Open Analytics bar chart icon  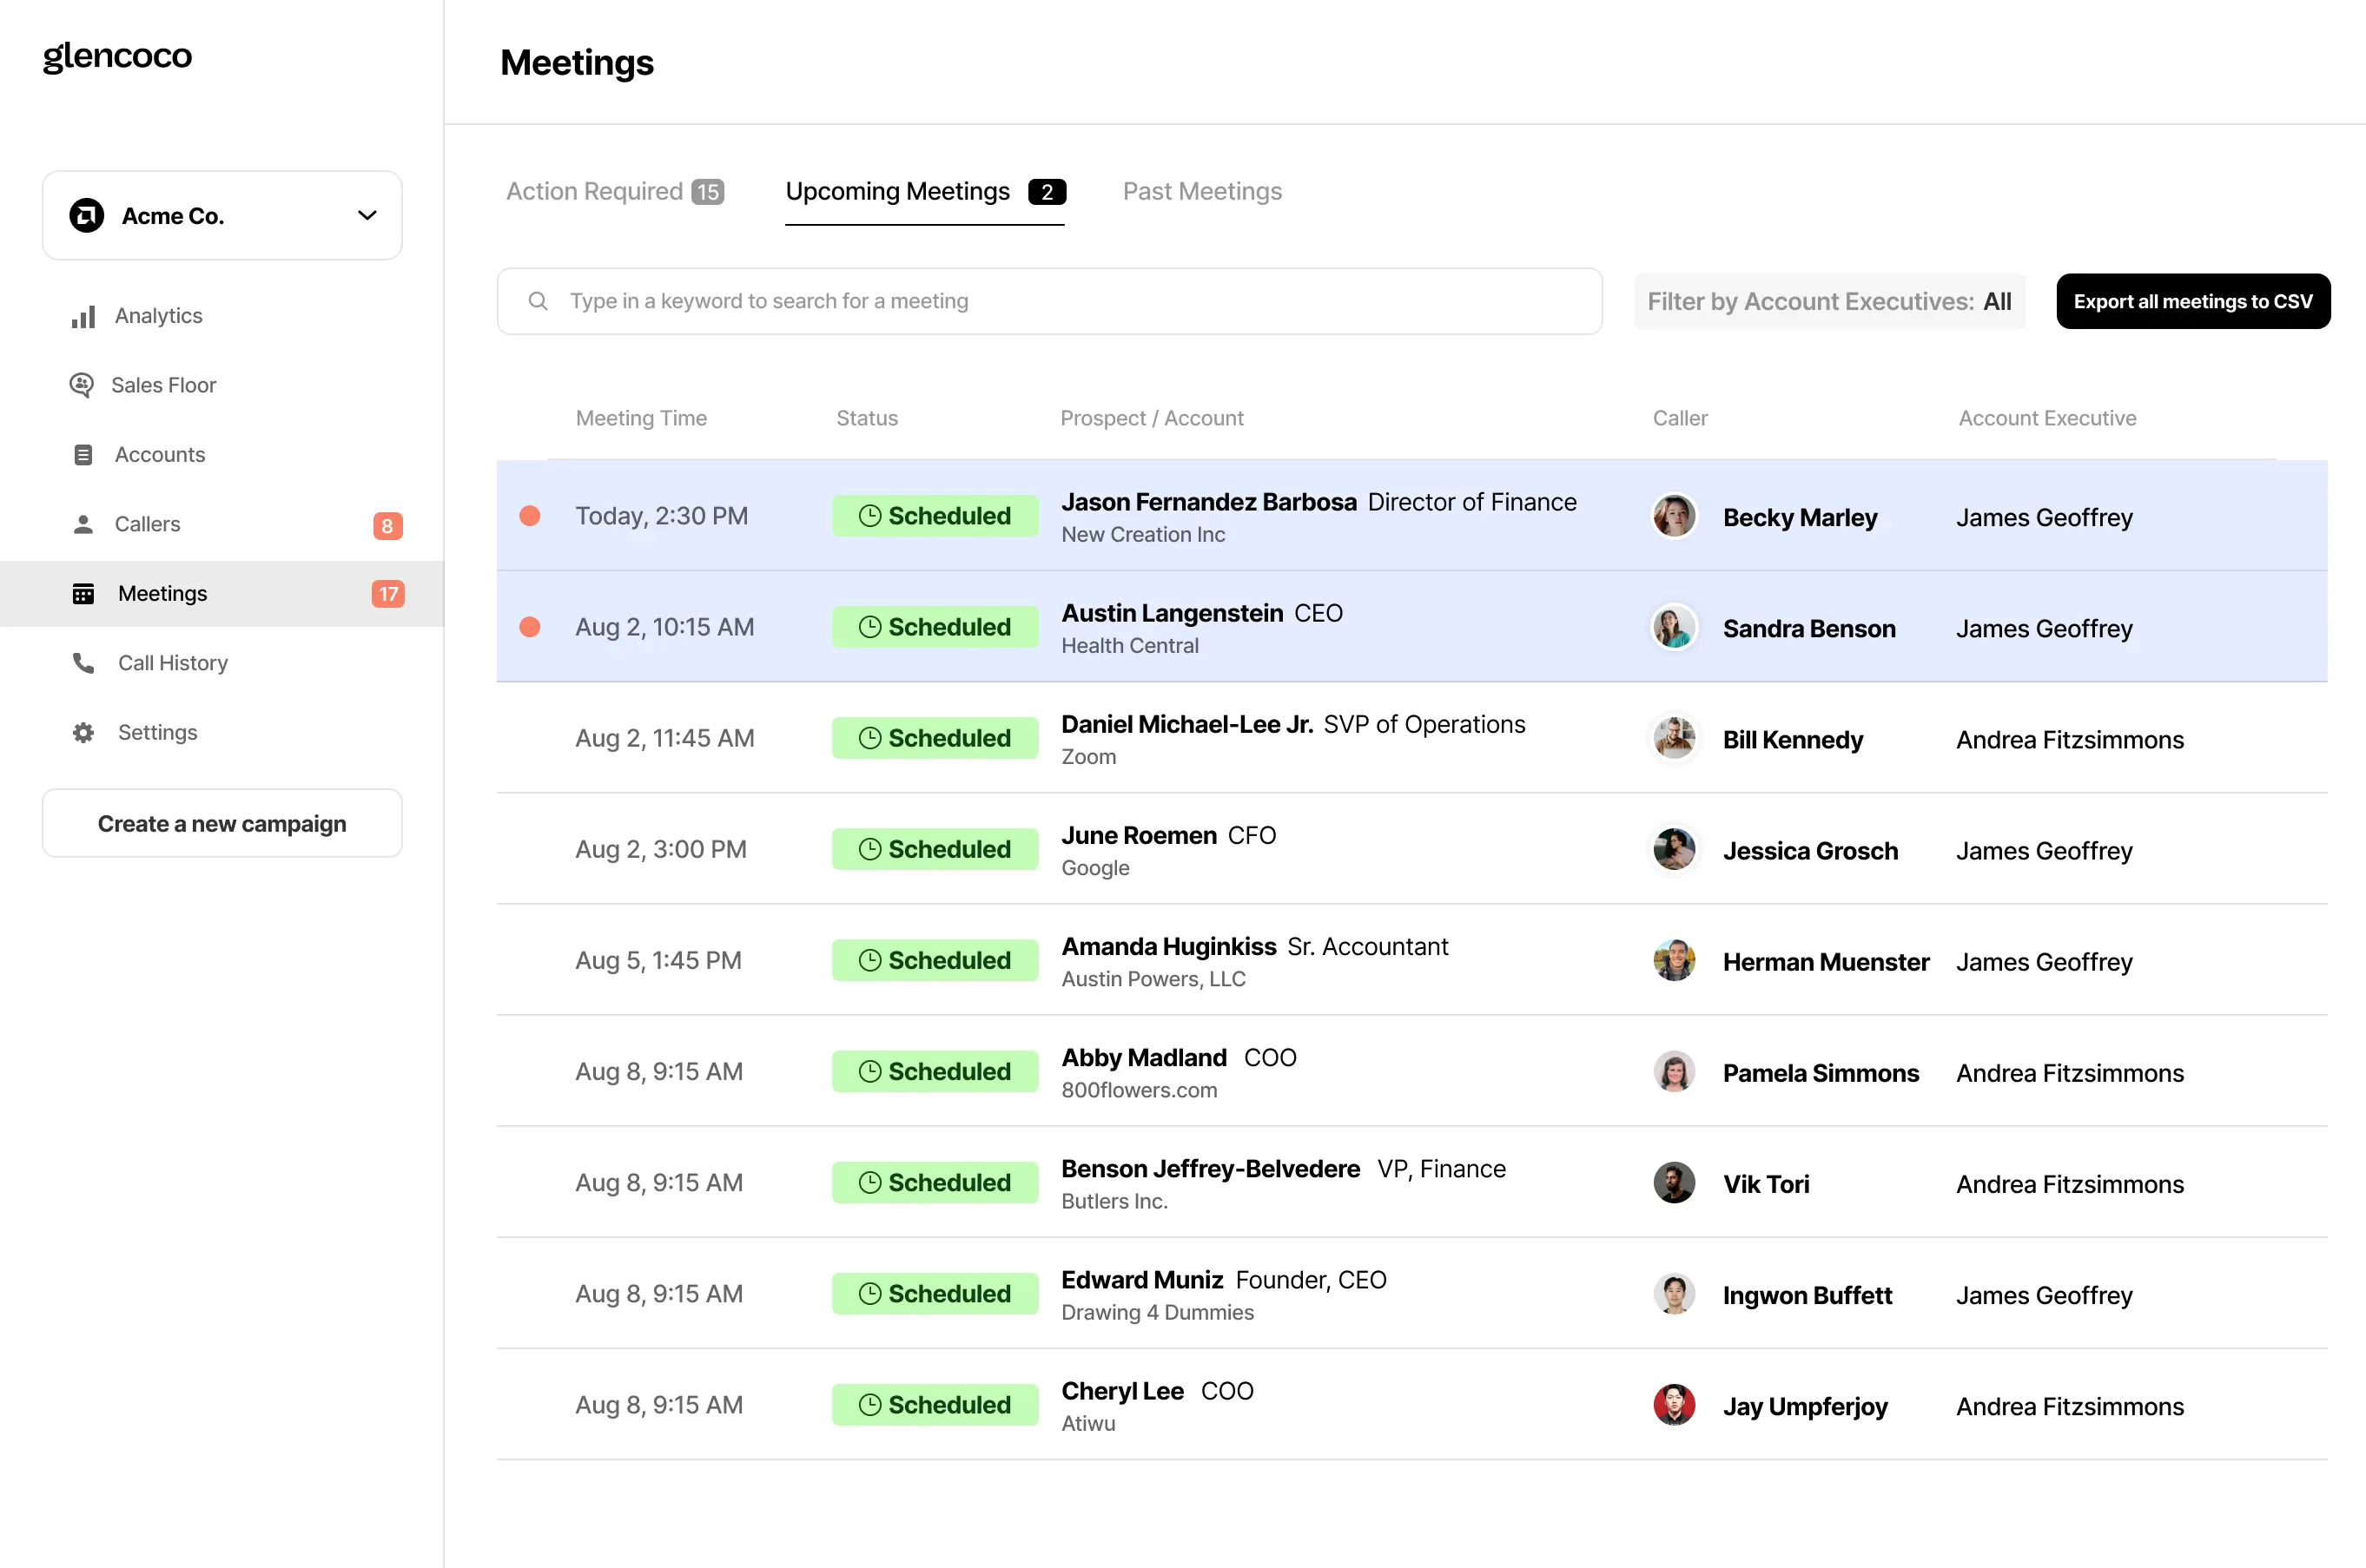click(x=84, y=316)
